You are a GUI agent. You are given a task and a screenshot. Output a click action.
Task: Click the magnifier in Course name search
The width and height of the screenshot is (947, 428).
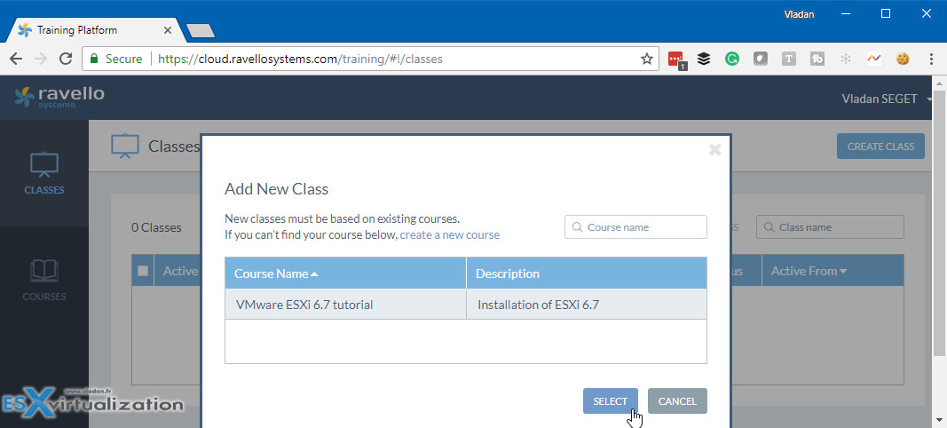578,227
